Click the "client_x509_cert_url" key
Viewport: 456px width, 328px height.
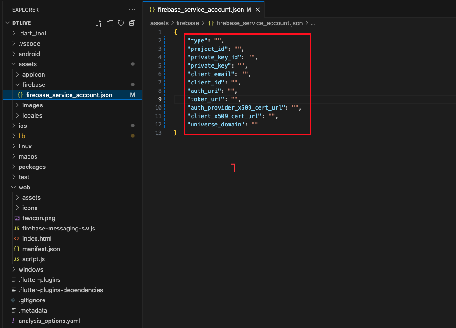pos(224,116)
